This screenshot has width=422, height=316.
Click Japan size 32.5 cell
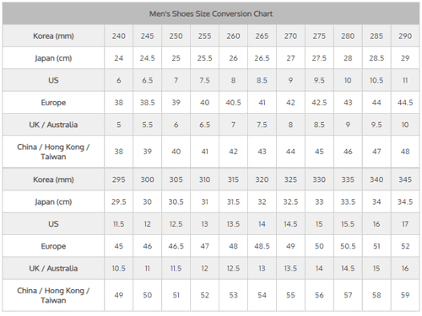coord(290,201)
